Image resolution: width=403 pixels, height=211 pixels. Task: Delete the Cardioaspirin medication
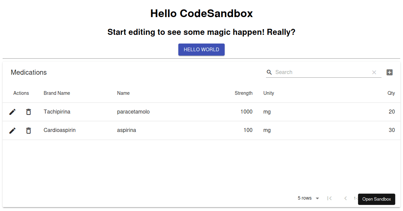click(x=29, y=130)
